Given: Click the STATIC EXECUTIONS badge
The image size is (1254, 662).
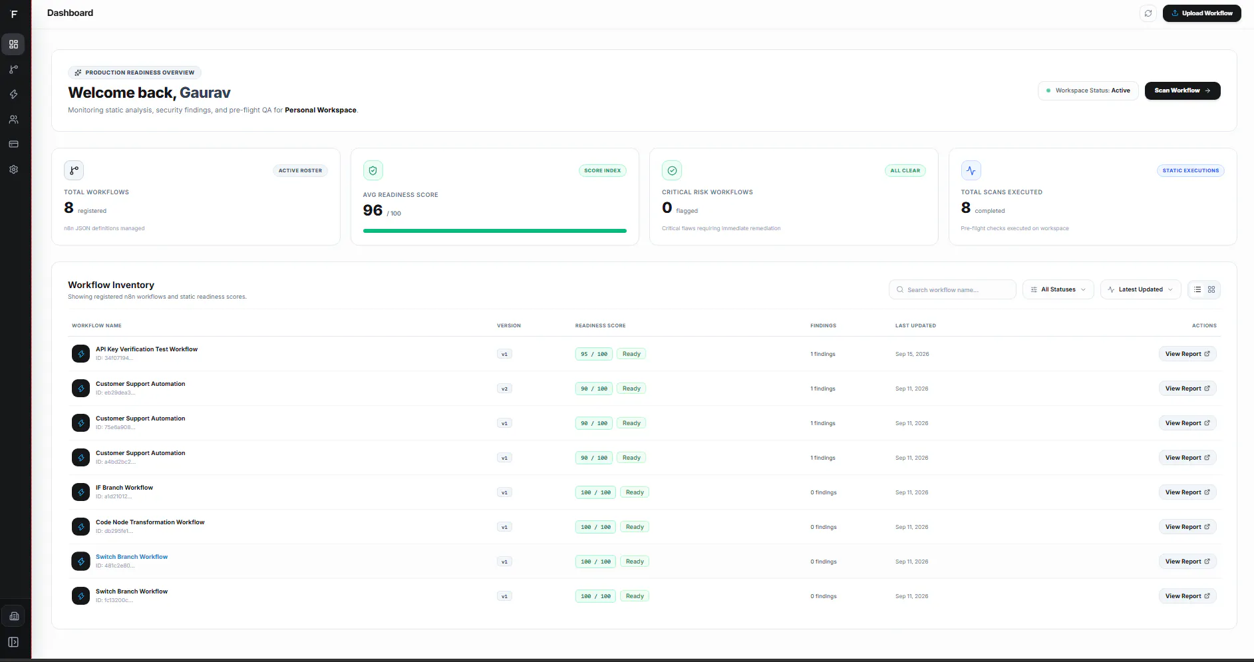Looking at the screenshot, I should [x=1191, y=170].
